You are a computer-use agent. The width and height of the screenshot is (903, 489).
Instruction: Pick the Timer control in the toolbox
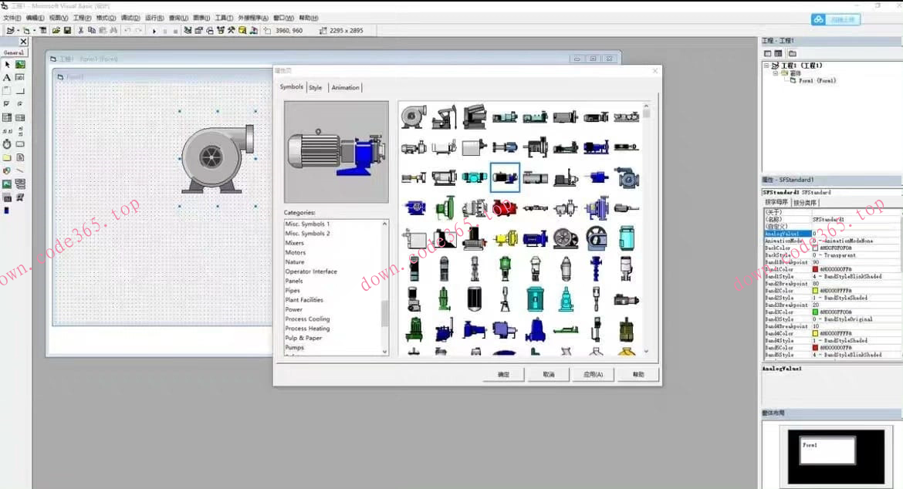coord(7,144)
